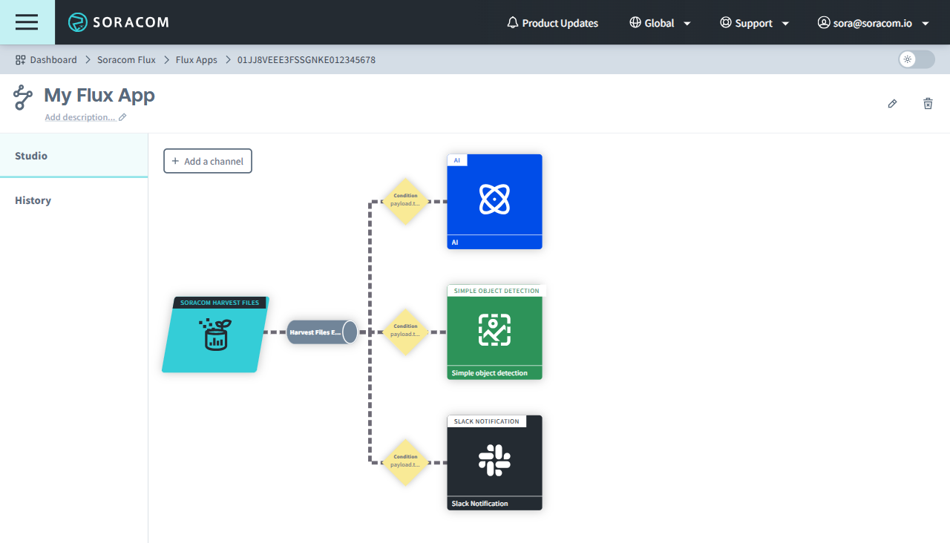Click Add description under My Flux App
This screenshot has height=543, width=950.
click(79, 116)
